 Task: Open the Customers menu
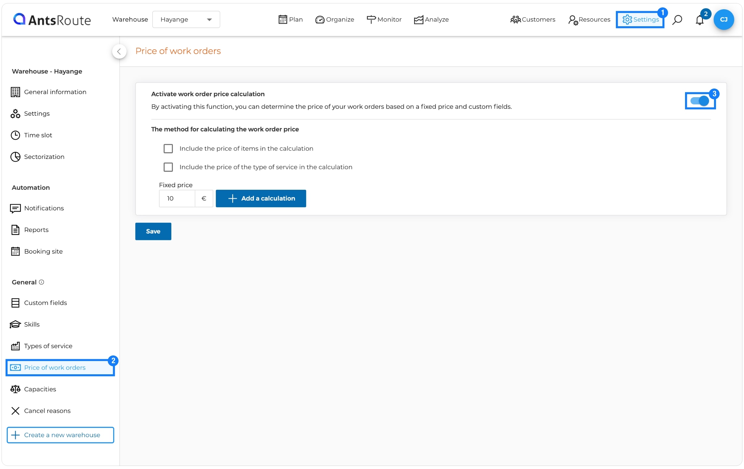tap(533, 19)
